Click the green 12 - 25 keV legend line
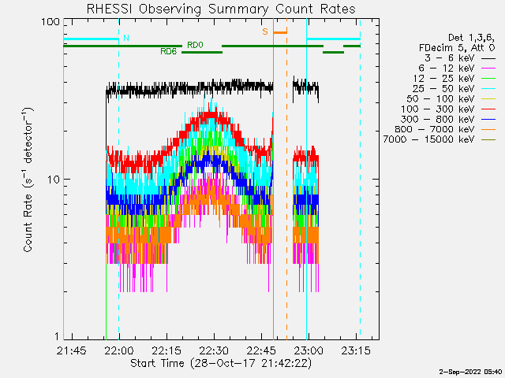Viewport: 505px width, 378px height. pos(488,79)
